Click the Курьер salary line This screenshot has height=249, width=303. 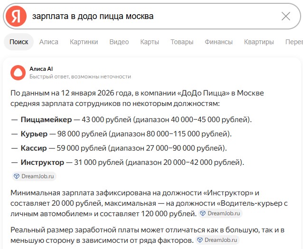click(122, 134)
